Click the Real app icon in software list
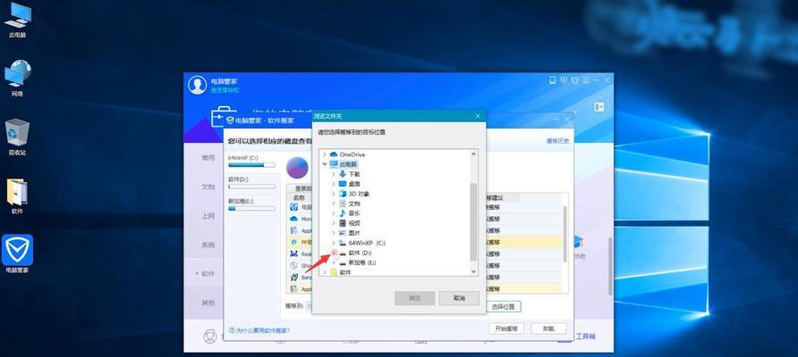 [x=294, y=253]
